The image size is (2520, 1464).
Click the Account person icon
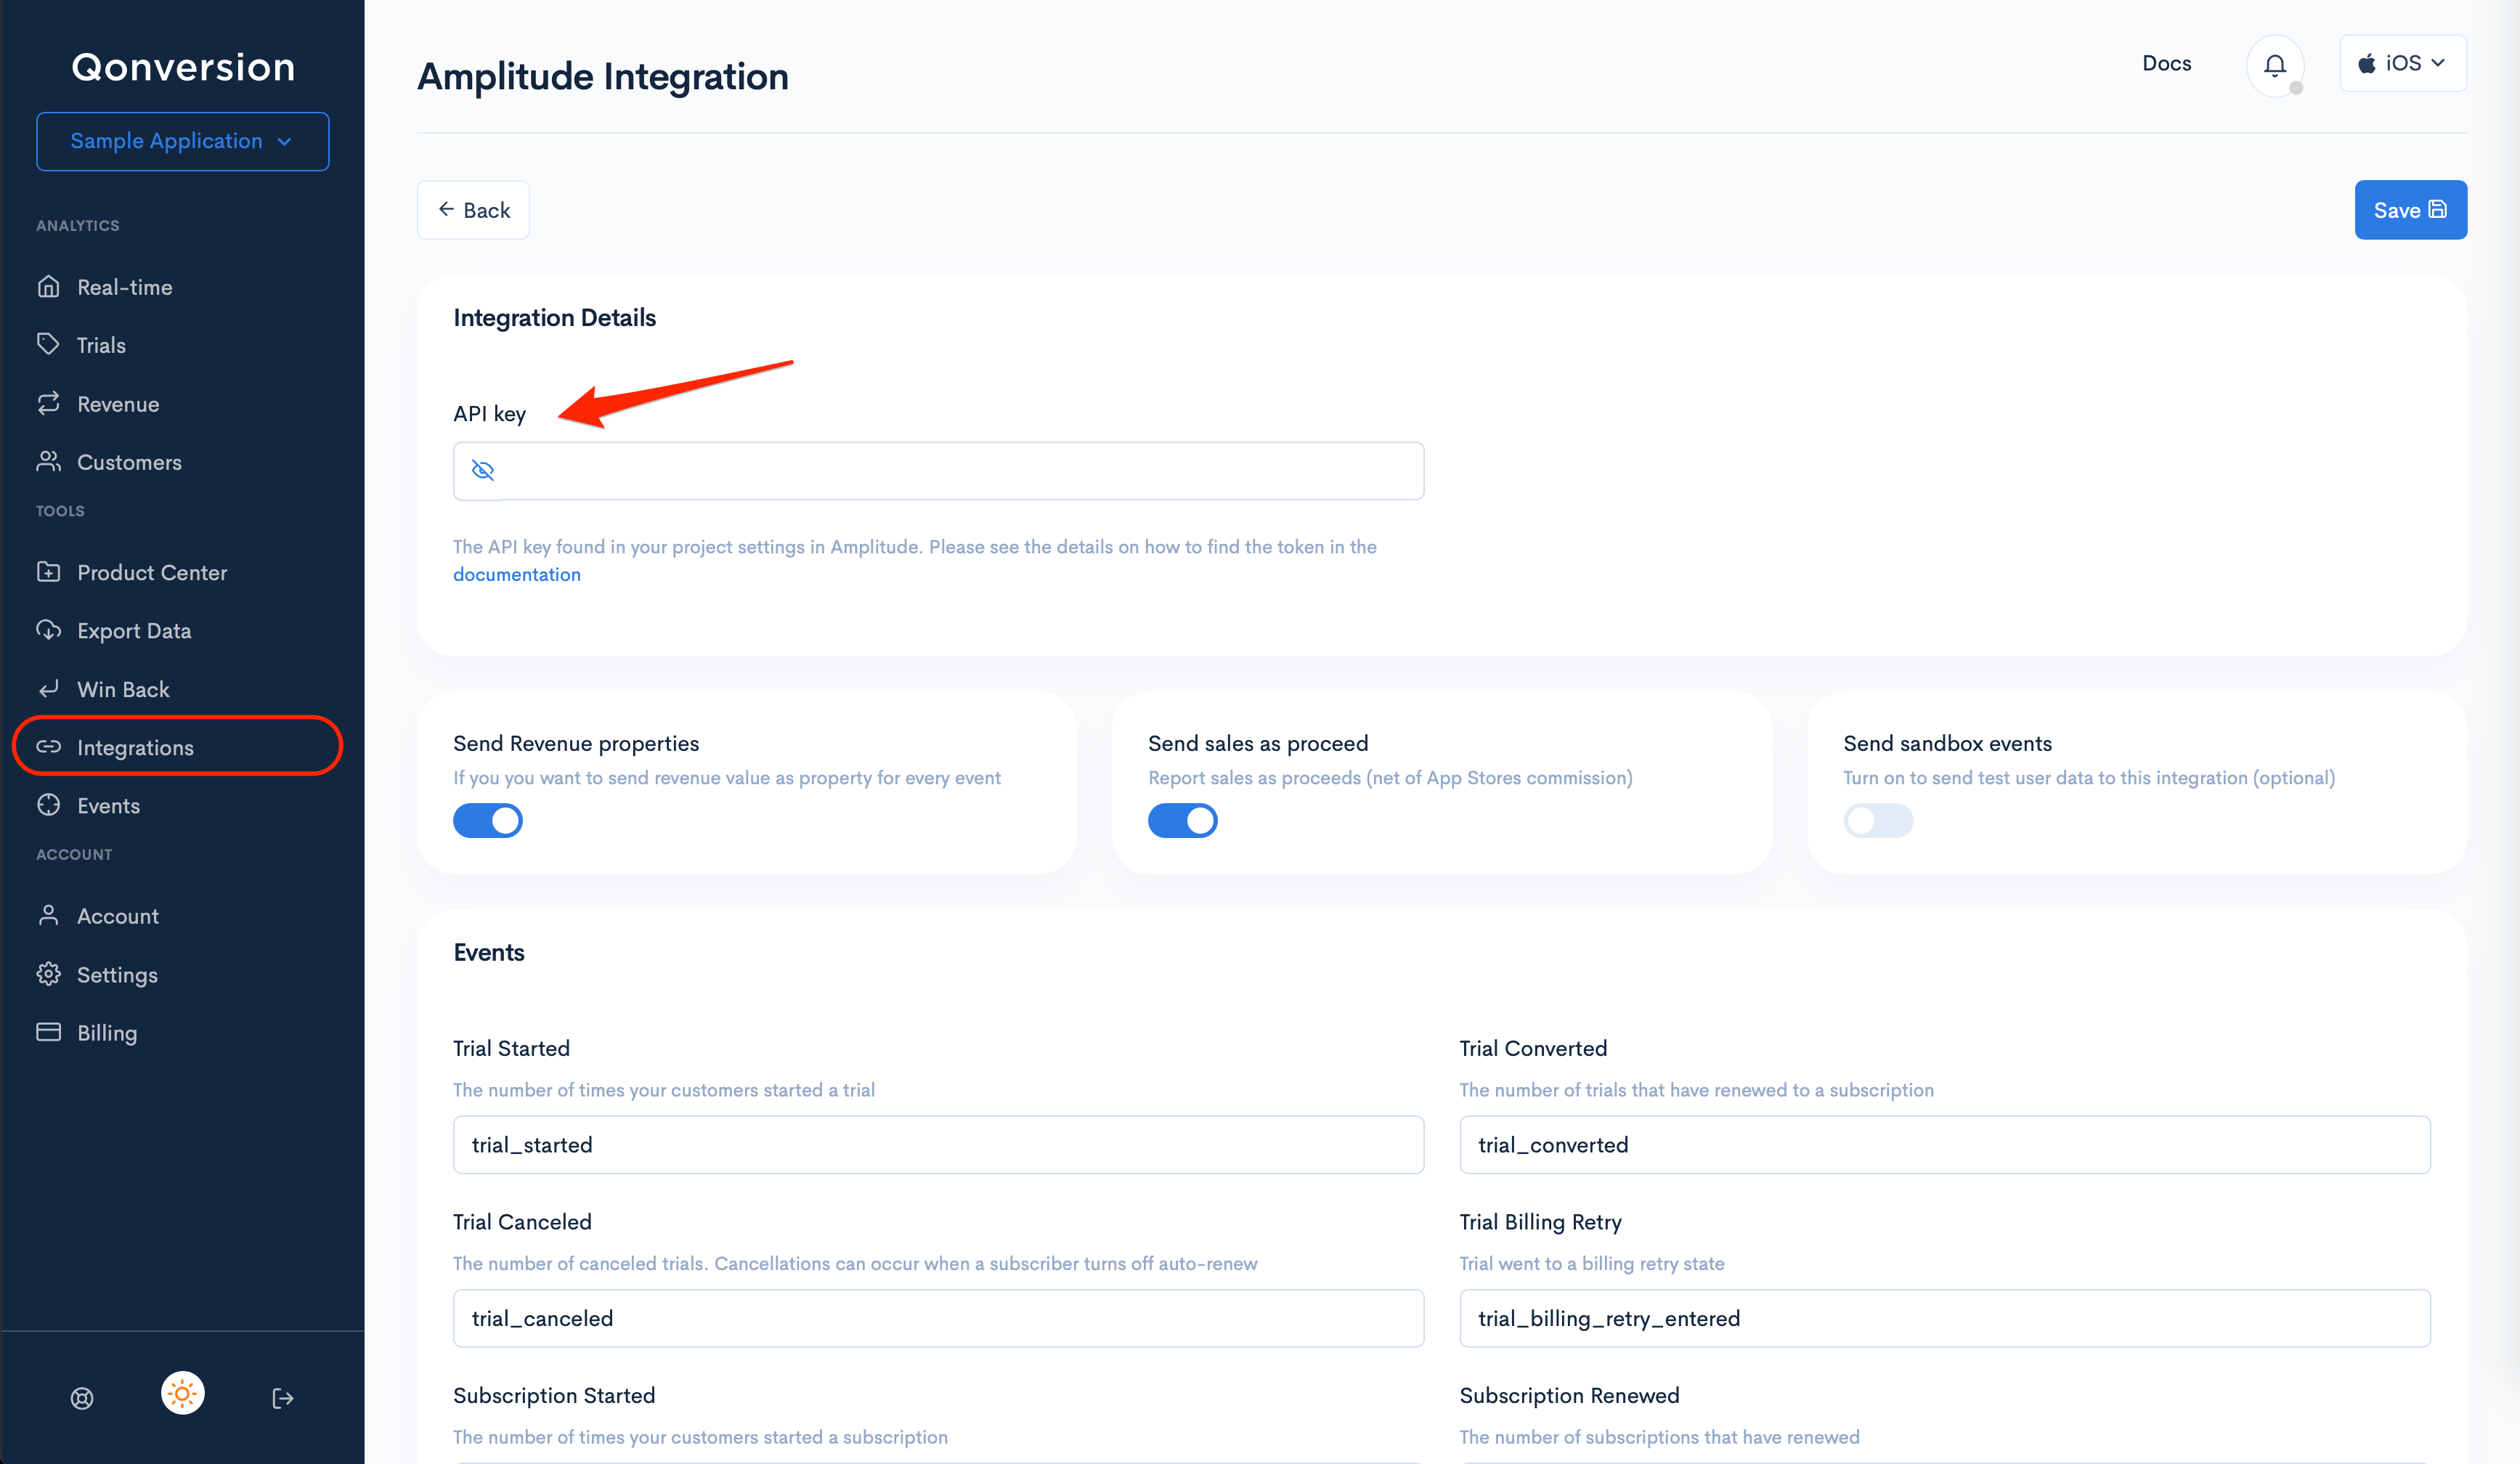tap(48, 915)
